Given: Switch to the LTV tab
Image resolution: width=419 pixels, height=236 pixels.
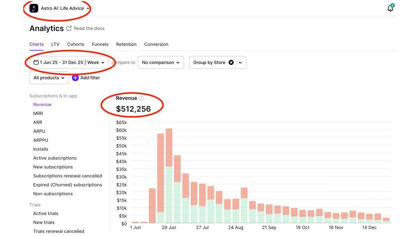Looking at the screenshot, I should tap(55, 44).
